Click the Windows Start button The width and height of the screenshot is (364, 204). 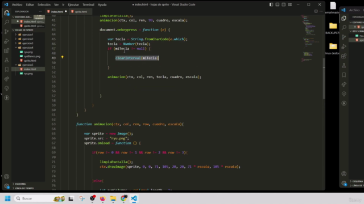coord(7,198)
